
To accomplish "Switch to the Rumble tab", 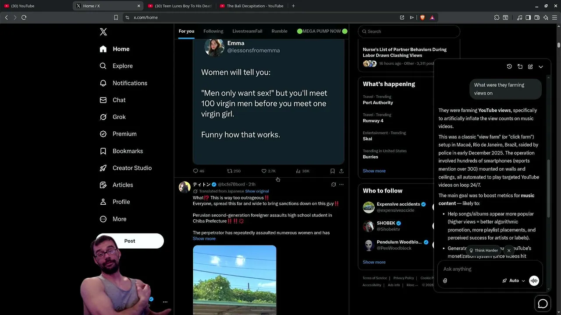I will click(x=279, y=31).
